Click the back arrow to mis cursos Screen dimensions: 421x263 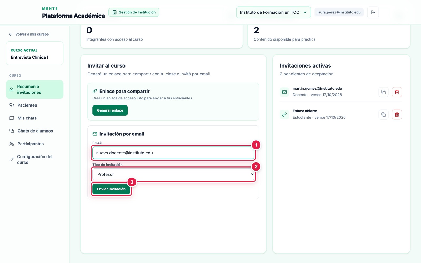coord(11,34)
